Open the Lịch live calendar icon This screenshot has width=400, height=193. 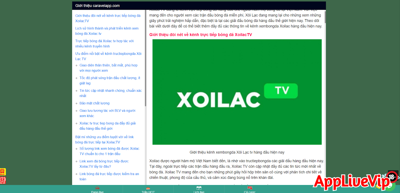199,188
